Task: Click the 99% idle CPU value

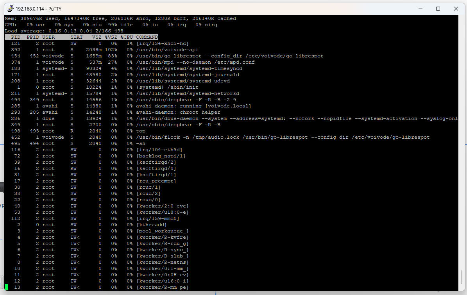Action: pyautogui.click(x=120, y=25)
